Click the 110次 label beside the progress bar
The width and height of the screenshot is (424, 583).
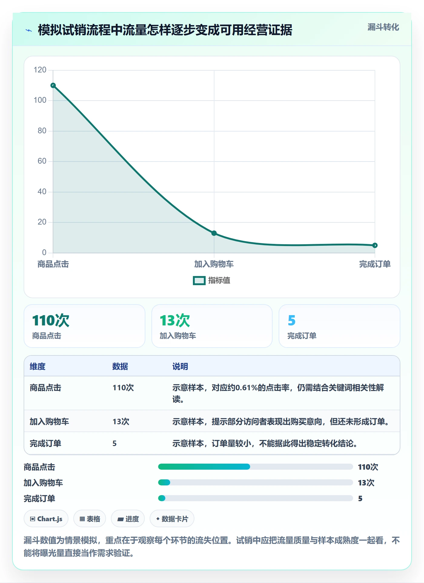(x=368, y=467)
